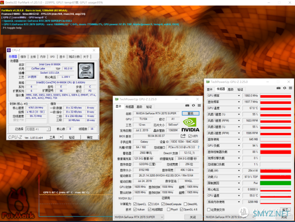Image resolution: width=295 pixels, height=222 pixels.
Task: Toggle the DirectML checkbox
Action: pos(185,204)
